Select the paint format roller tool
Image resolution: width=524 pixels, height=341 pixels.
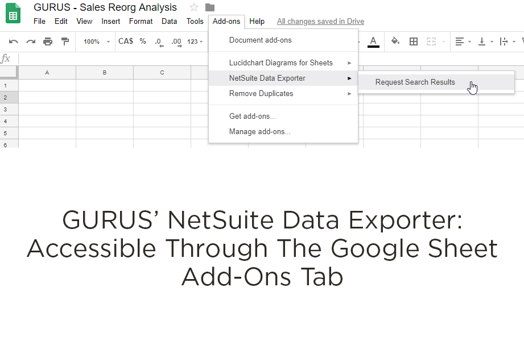(65, 41)
